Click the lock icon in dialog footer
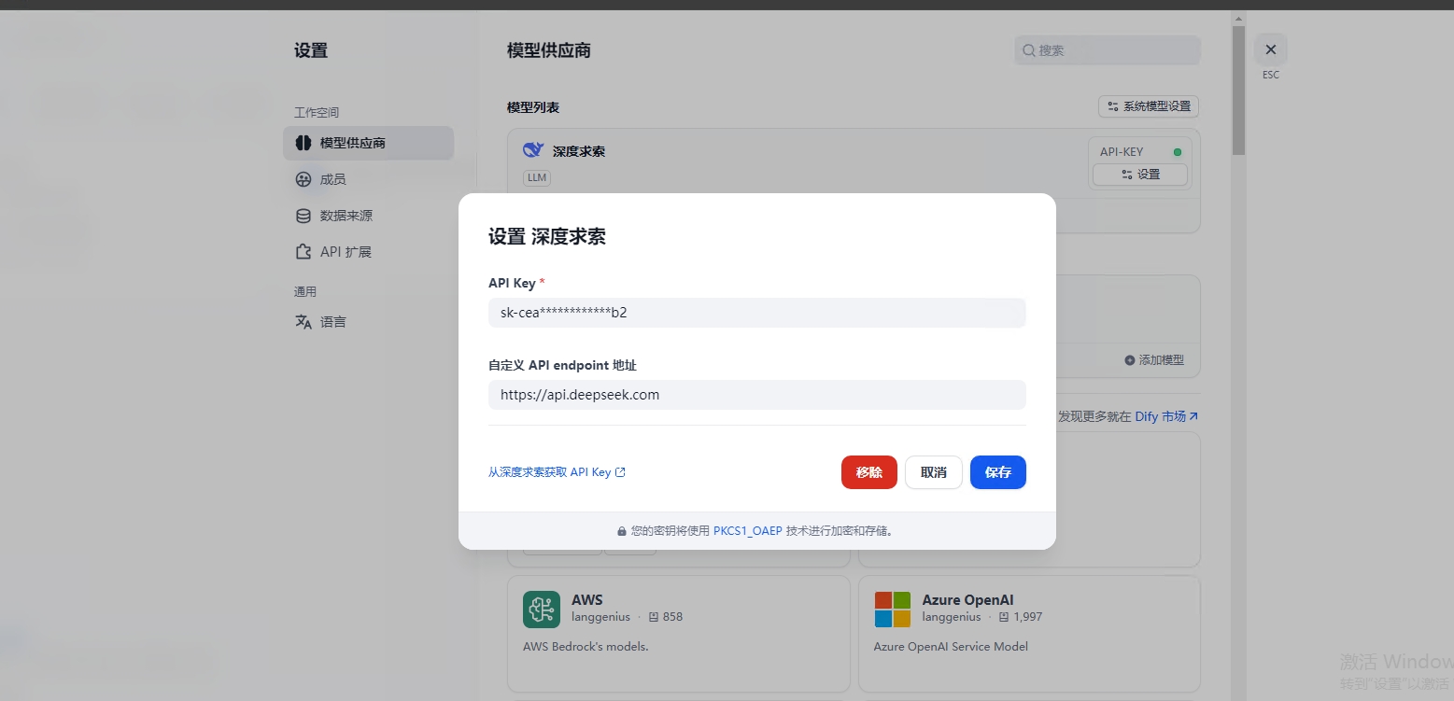 coord(622,531)
